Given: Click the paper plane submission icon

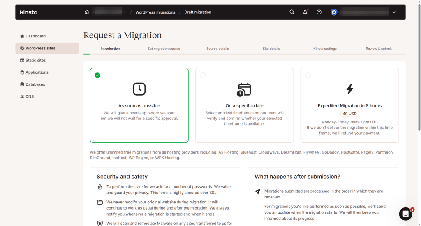Looking at the screenshot, I should [x=257, y=191].
